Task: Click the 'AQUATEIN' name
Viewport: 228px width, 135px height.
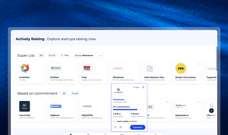Action: [x=87, y=115]
